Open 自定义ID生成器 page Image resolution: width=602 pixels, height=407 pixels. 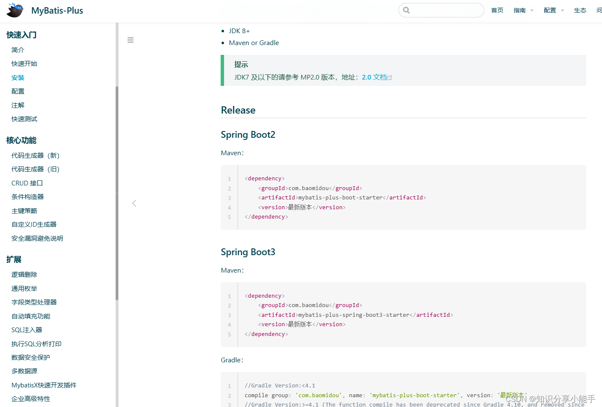(x=34, y=225)
